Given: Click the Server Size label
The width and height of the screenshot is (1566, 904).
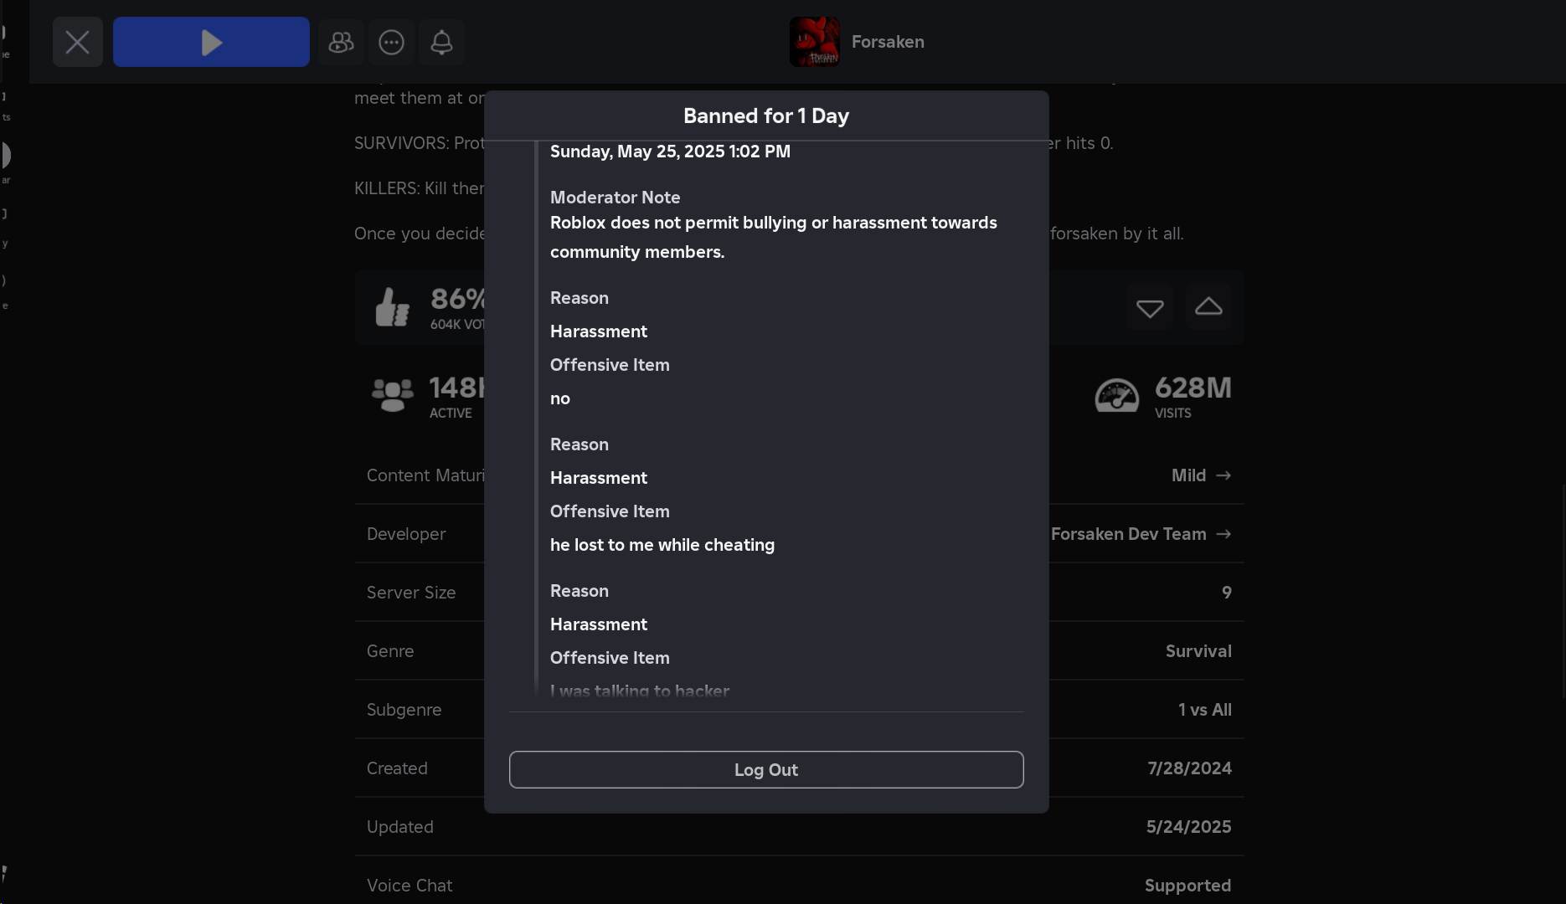Looking at the screenshot, I should click(x=411, y=593).
